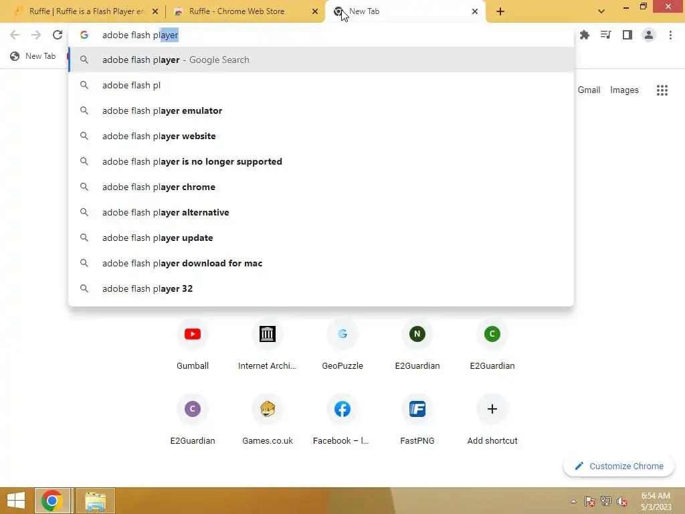The height and width of the screenshot is (514, 685).
Task: Click the clock showing 6:54 AM
Action: pyautogui.click(x=656, y=501)
